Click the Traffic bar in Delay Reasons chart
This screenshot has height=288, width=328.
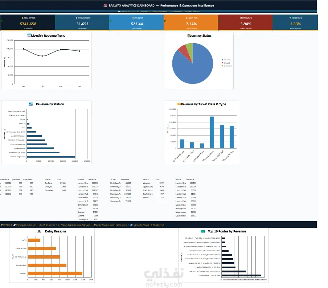click(x=34, y=240)
